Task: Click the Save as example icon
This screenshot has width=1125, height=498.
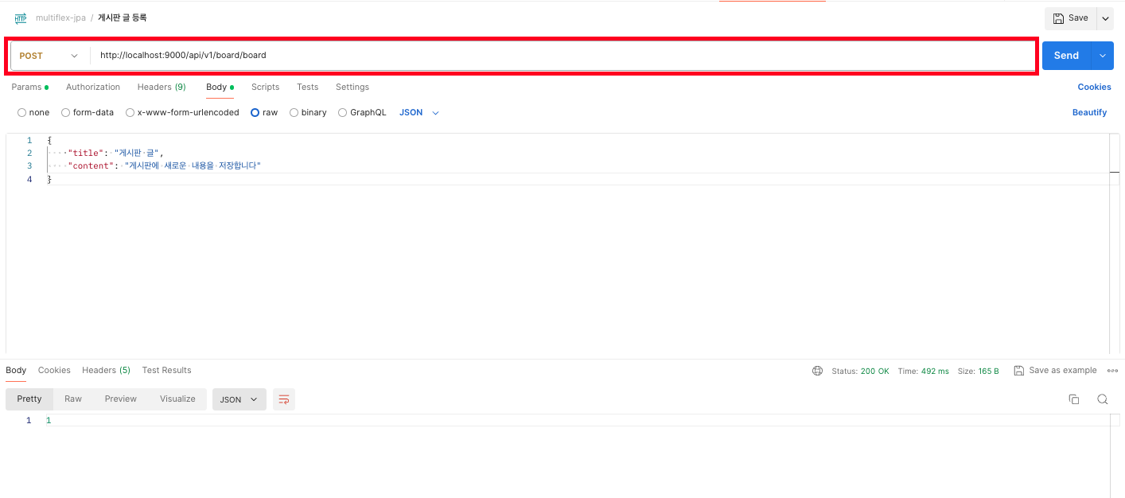Action: click(x=1018, y=371)
